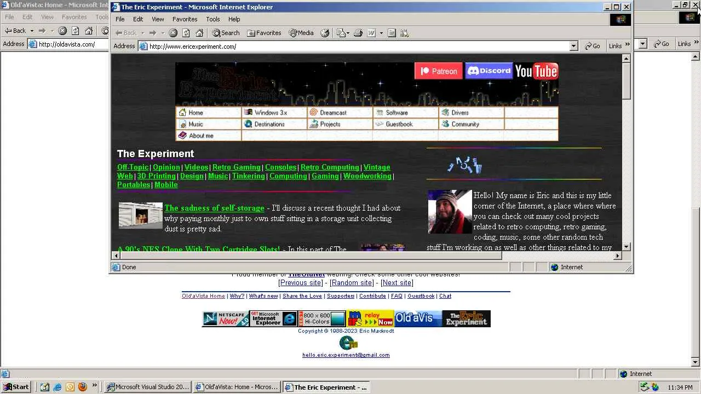Screen dimensions: 701x394
Task: Open Tools menu in Eric Experiment window
Action: tap(213, 19)
